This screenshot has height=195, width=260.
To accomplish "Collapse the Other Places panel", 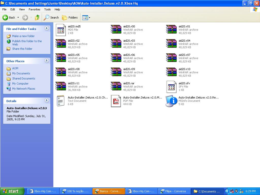I will point(47,60).
